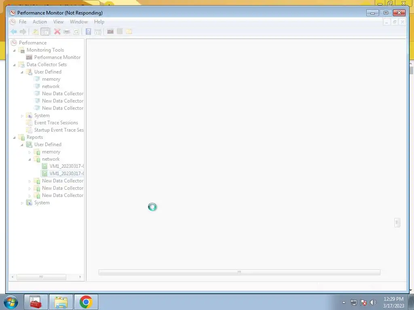414x310 pixels.
Task: Open Google Chrome from taskbar
Action: [x=86, y=302]
